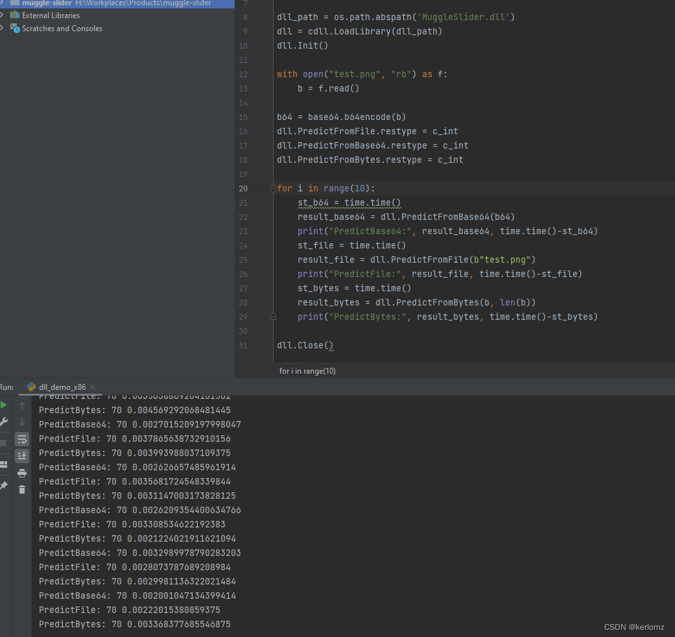Screen dimensions: 675x637
Task: Click the 'Run:' tool window label
Action: click(6, 387)
